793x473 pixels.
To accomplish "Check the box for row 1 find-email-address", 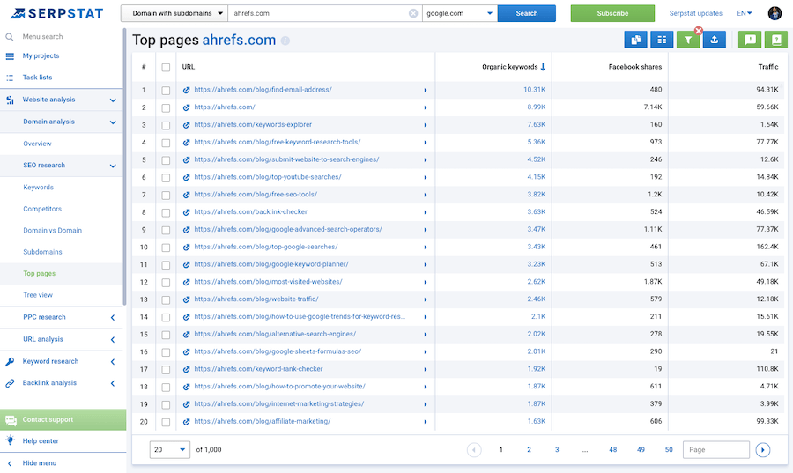I will (x=166, y=91).
